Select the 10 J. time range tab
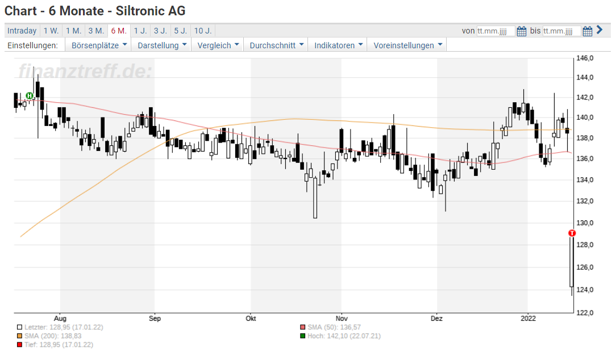This screenshot has height=352, width=616. pyautogui.click(x=203, y=31)
